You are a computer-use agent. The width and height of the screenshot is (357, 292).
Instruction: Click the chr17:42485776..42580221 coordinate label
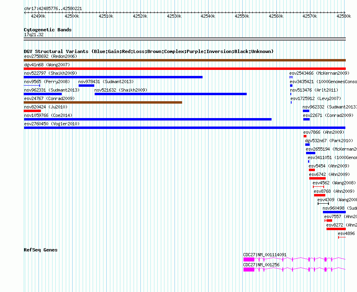[x=53, y=9]
